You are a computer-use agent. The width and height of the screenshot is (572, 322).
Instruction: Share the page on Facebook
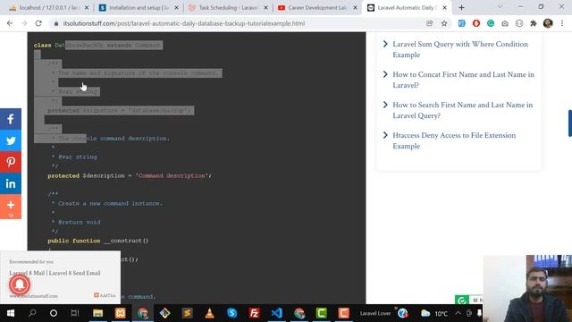coord(11,119)
